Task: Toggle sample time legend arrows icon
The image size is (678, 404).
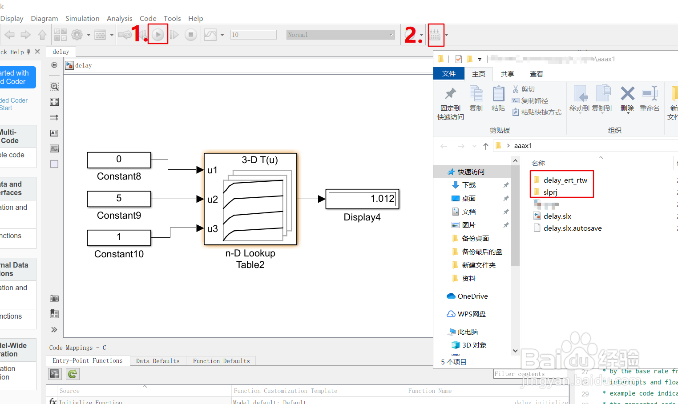Action: click(x=54, y=117)
